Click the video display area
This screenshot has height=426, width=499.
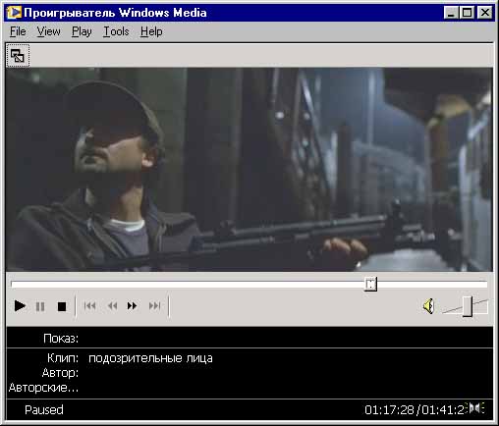(x=249, y=170)
